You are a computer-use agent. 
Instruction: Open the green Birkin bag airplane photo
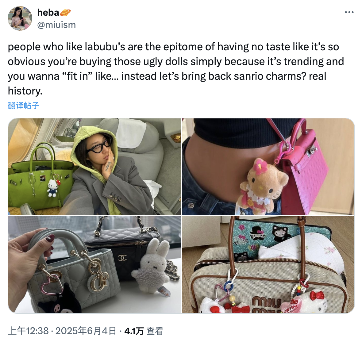click(94, 167)
